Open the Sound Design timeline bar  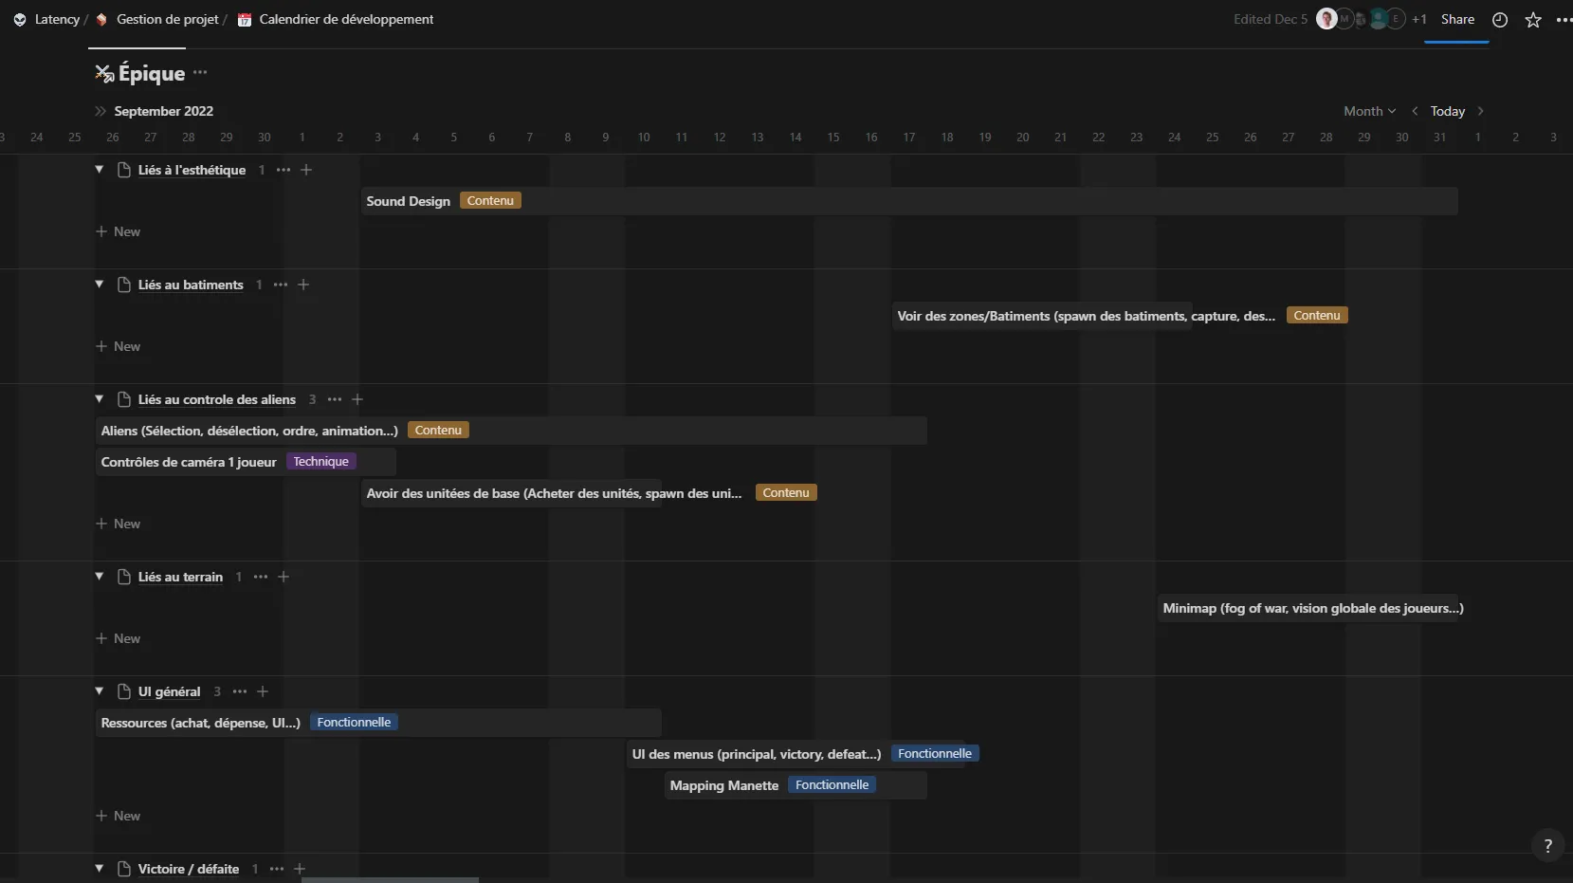coord(408,201)
